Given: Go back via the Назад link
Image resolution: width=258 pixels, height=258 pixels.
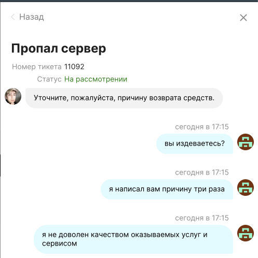Looking at the screenshot, I should coord(32,17).
